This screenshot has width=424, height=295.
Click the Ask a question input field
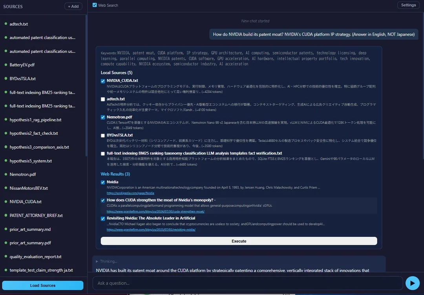pos(243,283)
